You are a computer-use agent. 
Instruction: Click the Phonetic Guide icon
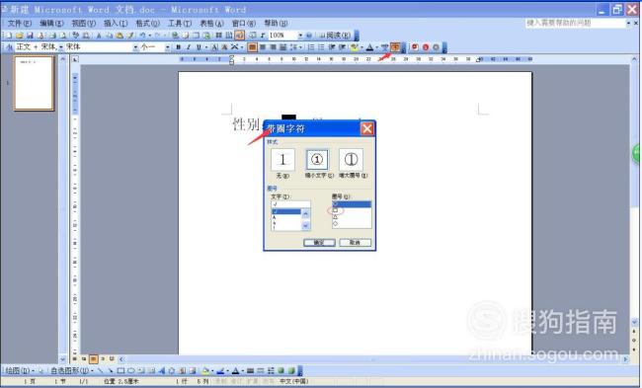click(384, 47)
